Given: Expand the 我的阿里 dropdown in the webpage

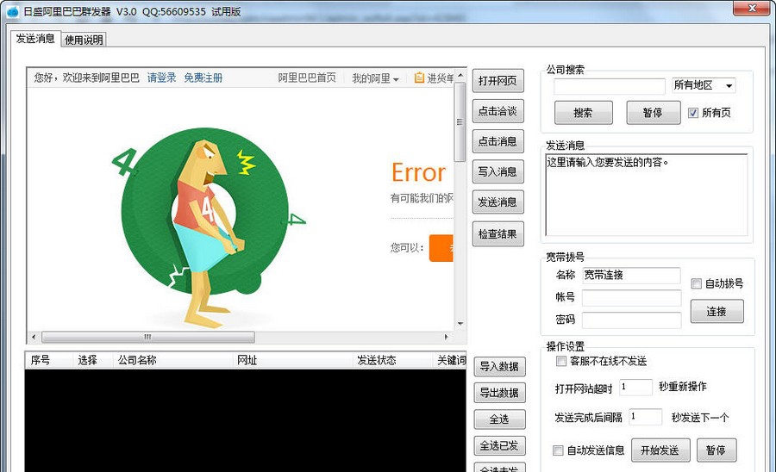Looking at the screenshot, I should pos(375,78).
